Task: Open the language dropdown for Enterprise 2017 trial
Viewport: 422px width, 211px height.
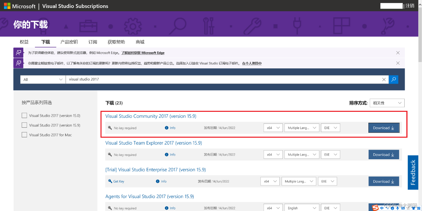Action: 299,181
